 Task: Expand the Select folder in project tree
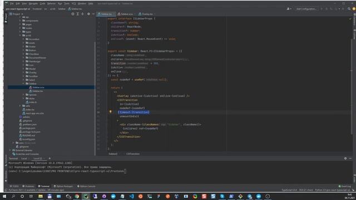(x=23, y=80)
